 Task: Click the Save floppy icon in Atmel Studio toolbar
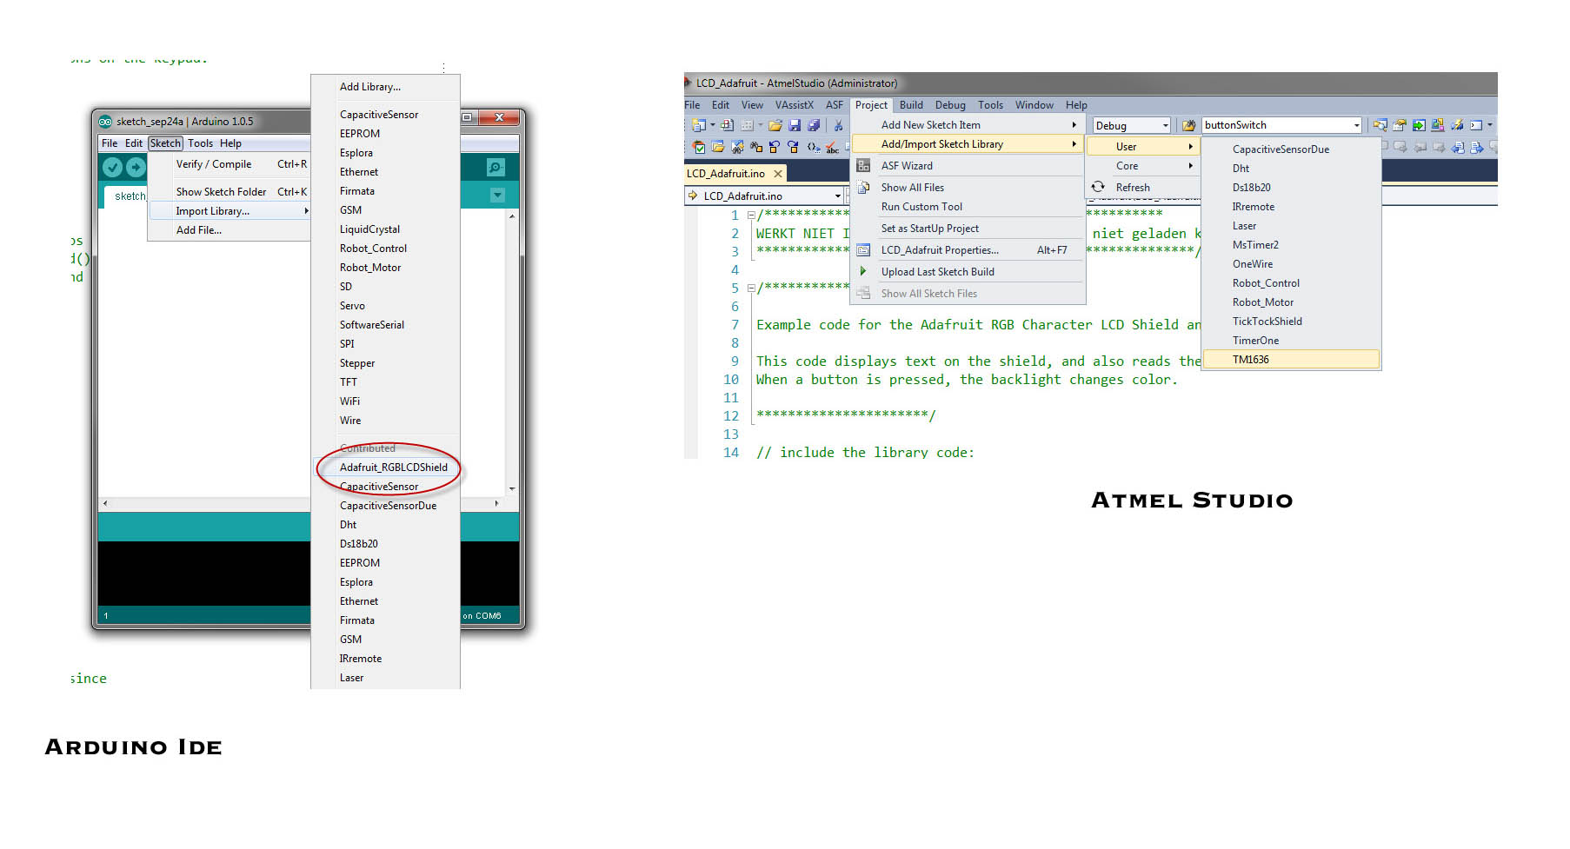(x=795, y=125)
